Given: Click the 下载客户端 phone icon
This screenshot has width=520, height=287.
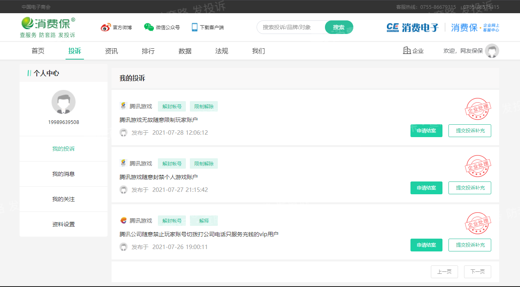Looking at the screenshot, I should click(195, 27).
